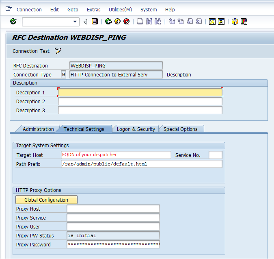
Task: Click the Connection Test button
Action: (x=31, y=51)
